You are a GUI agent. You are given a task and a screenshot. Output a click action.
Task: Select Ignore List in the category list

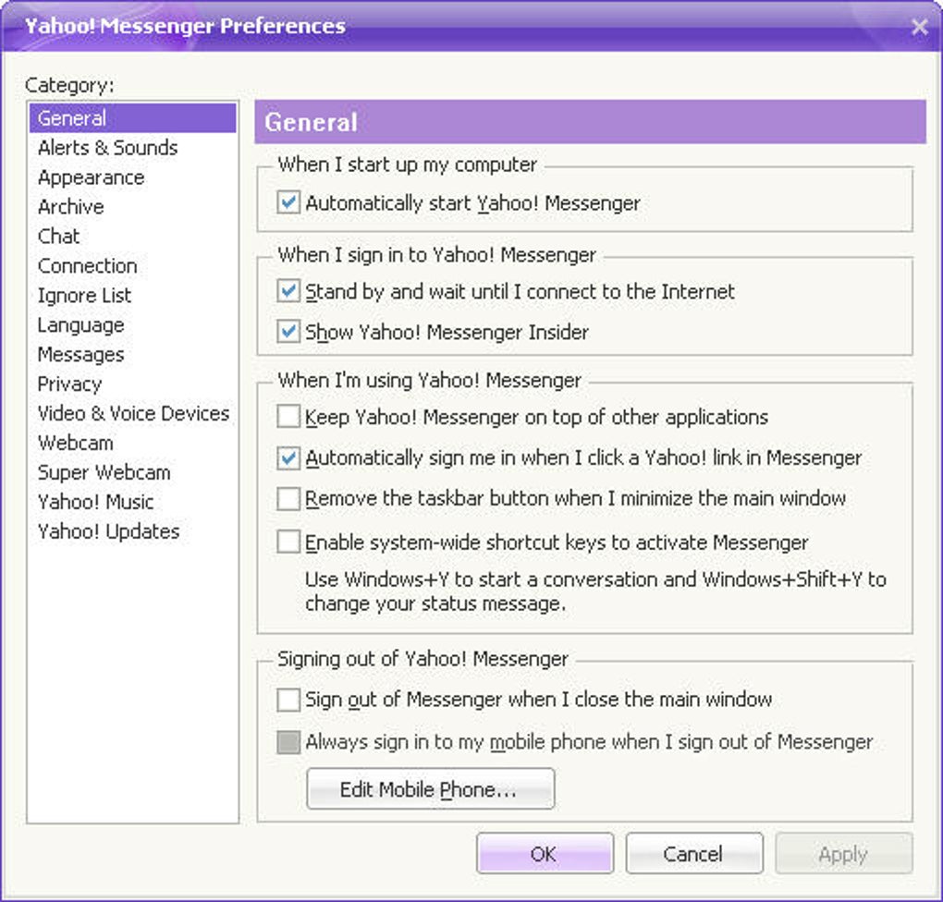point(84,296)
